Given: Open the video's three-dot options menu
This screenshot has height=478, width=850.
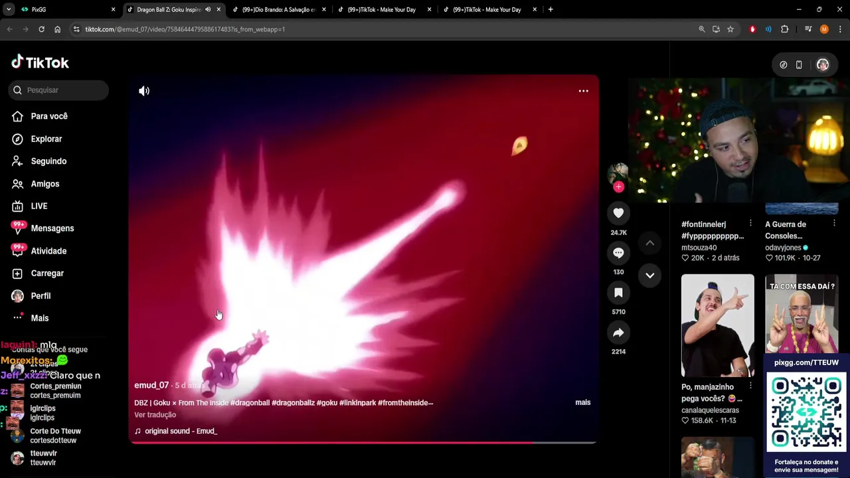Looking at the screenshot, I should (583, 91).
